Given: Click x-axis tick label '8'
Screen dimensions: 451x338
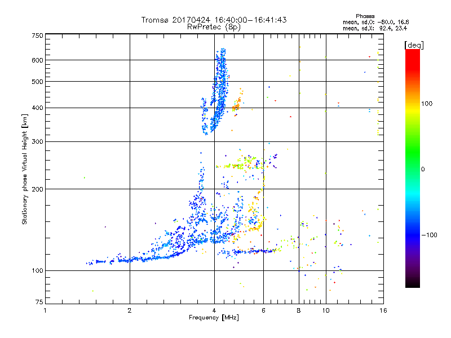Looking at the screenshot, I should [x=299, y=310].
